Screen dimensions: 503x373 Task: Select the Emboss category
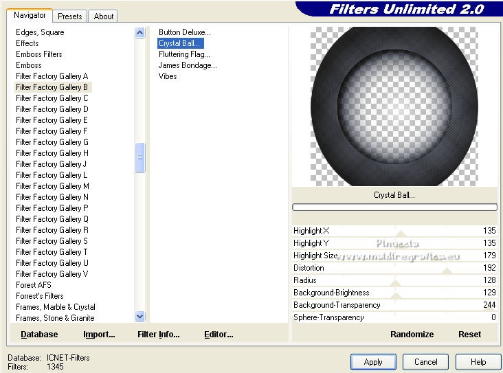tap(29, 65)
